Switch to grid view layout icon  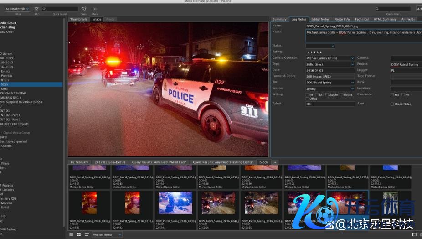pyautogui.click(x=79, y=234)
